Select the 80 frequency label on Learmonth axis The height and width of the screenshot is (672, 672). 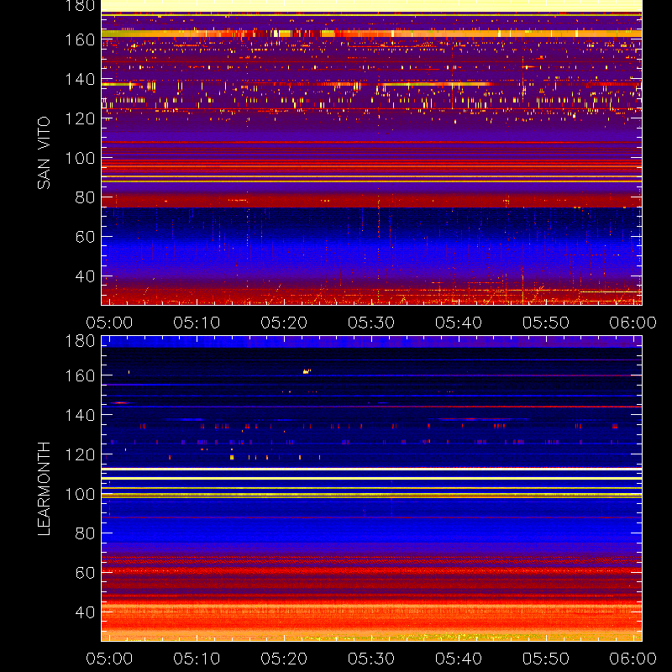pyautogui.click(x=85, y=533)
